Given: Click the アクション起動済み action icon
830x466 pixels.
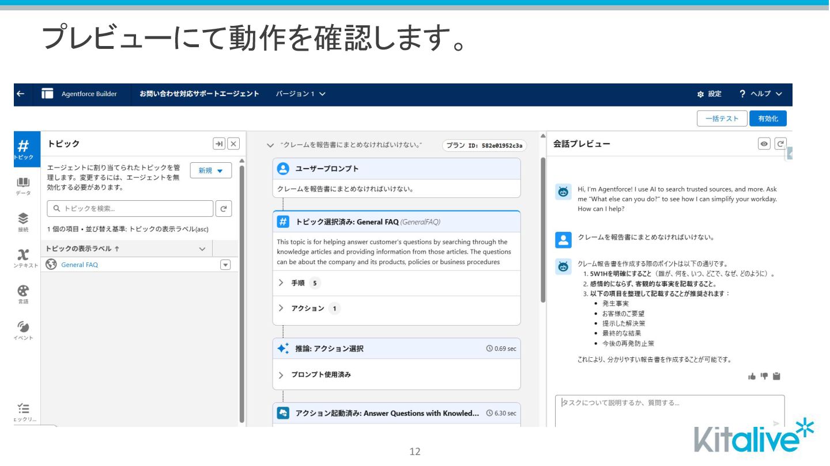Looking at the screenshot, I should 283,413.
